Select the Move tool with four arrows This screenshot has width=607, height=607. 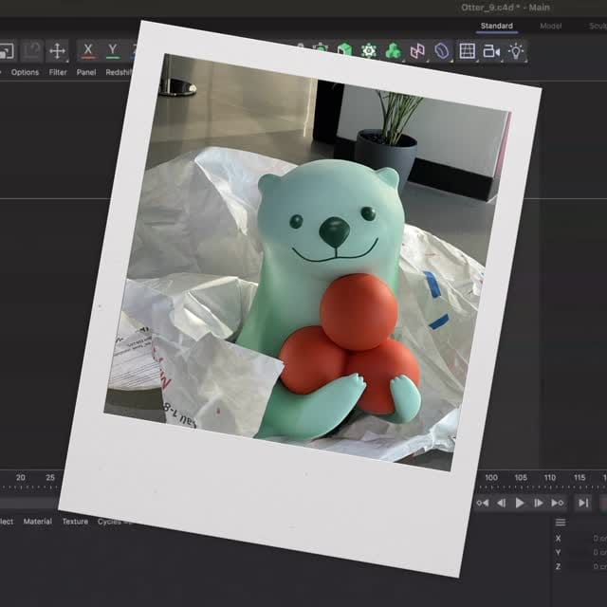point(57,50)
